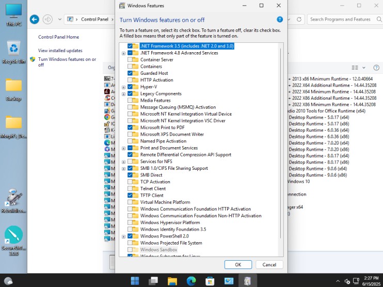
Task: Expand Windows PowerShell 2.0 node
Action: click(x=123, y=236)
